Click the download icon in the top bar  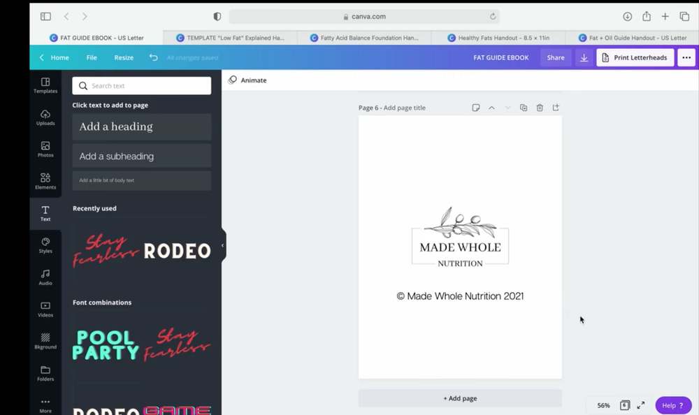584,57
